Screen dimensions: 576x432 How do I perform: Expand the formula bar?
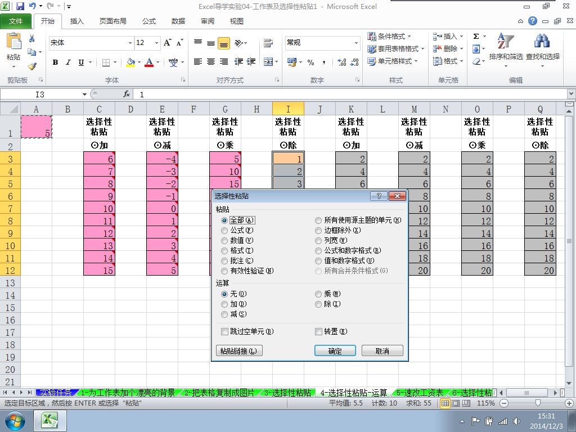pos(571,94)
